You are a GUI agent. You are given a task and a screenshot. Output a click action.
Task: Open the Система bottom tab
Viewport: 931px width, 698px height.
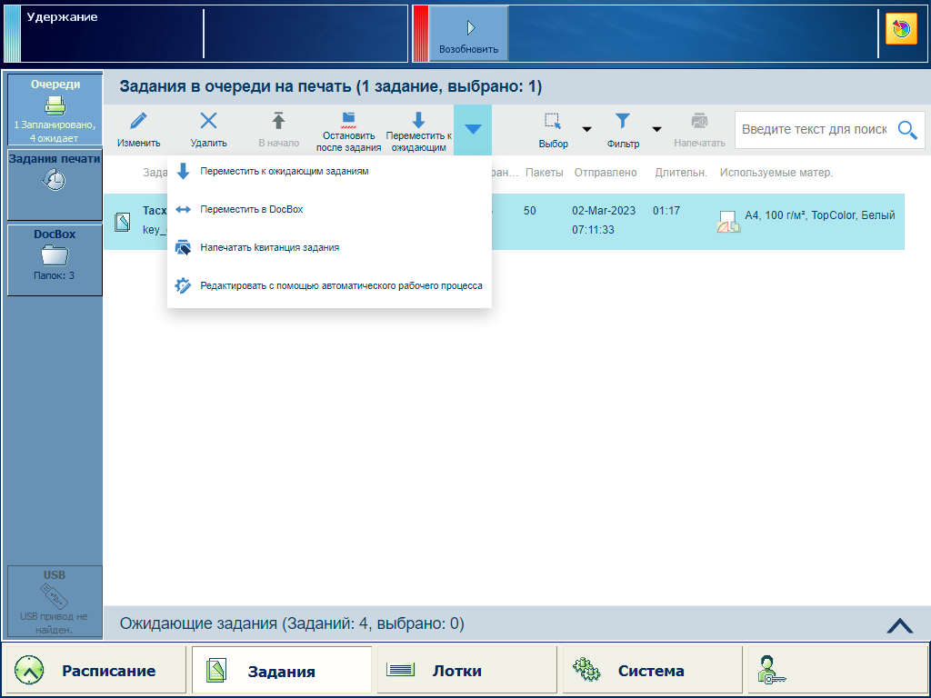tap(653, 671)
